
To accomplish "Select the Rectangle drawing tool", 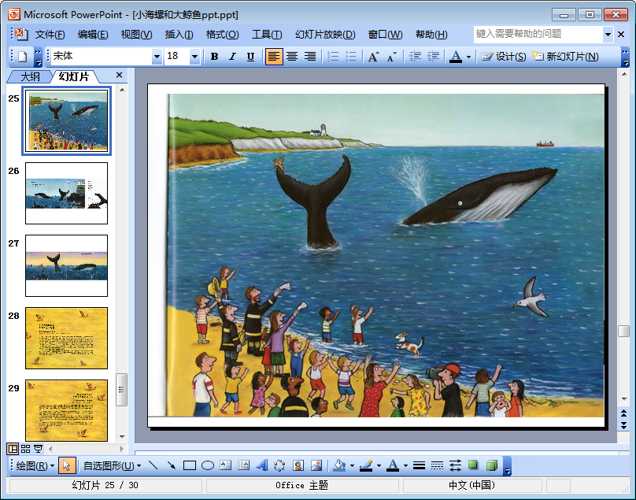I will coord(190,465).
